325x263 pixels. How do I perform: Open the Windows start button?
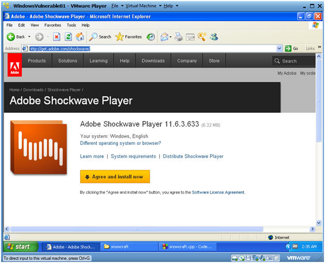21,246
